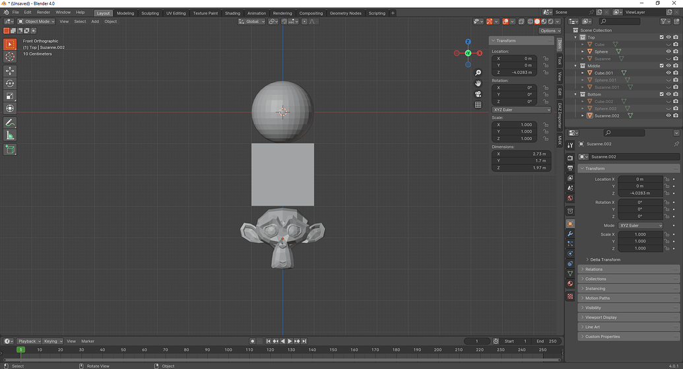Image resolution: width=683 pixels, height=369 pixels.
Task: Select the Measure tool
Action: [10, 135]
